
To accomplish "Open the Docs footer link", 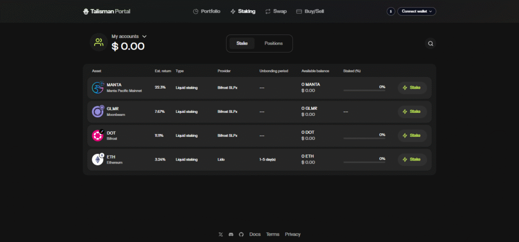I will click(255, 234).
